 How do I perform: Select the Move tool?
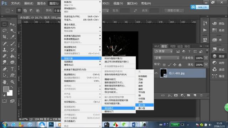pyautogui.click(x=12, y=25)
